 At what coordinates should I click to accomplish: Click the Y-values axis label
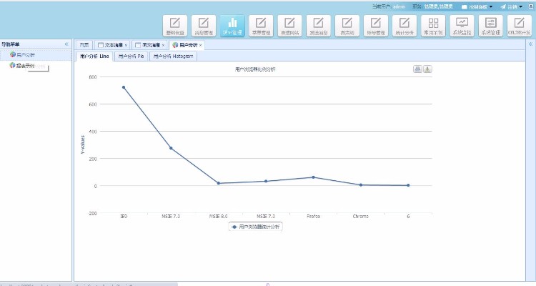pyautogui.click(x=82, y=144)
